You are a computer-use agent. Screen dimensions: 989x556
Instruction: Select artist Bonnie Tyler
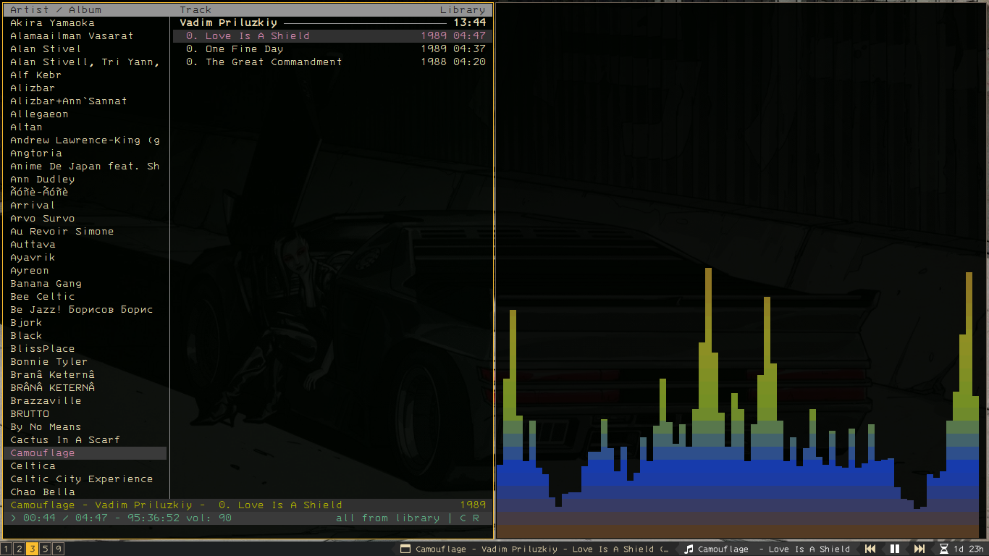49,362
